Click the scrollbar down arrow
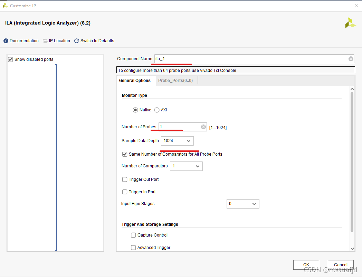 (352, 249)
